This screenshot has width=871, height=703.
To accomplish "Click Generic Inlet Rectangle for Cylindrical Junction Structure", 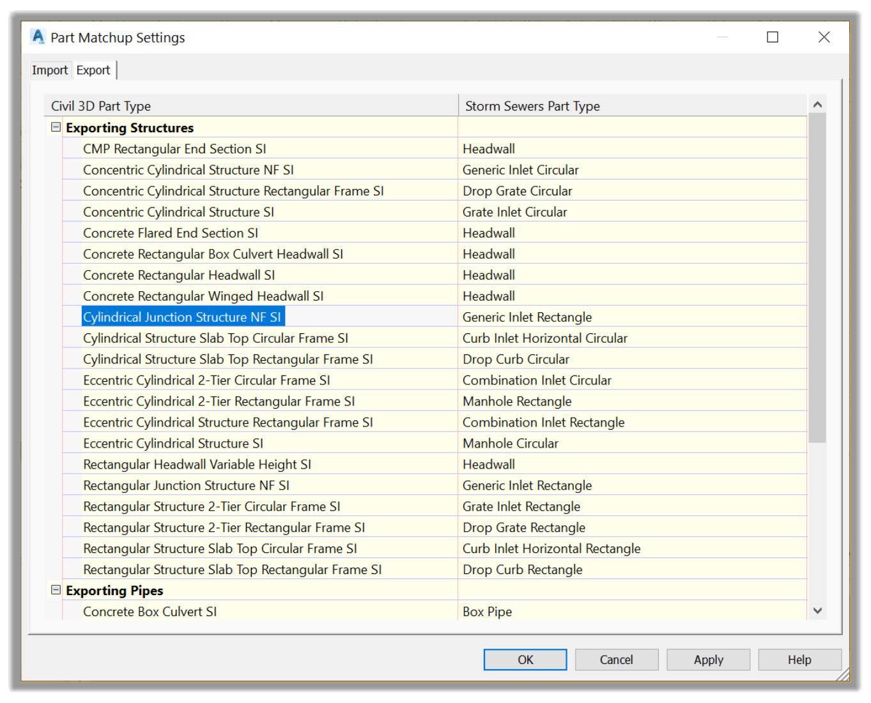I will 633,317.
